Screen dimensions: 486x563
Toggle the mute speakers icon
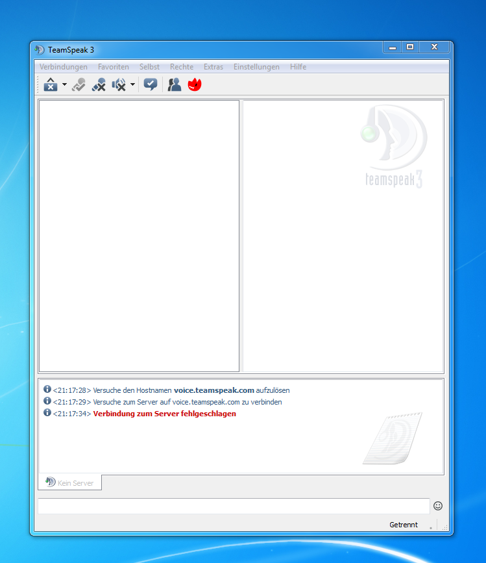click(x=119, y=84)
